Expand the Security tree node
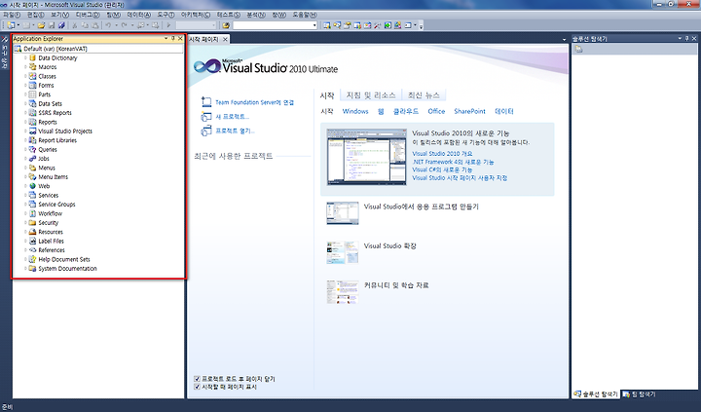The width and height of the screenshot is (701, 412). [x=25, y=223]
